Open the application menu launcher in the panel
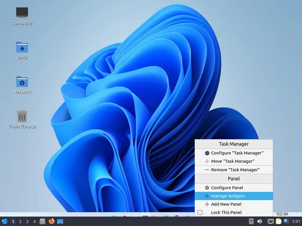 point(5,221)
